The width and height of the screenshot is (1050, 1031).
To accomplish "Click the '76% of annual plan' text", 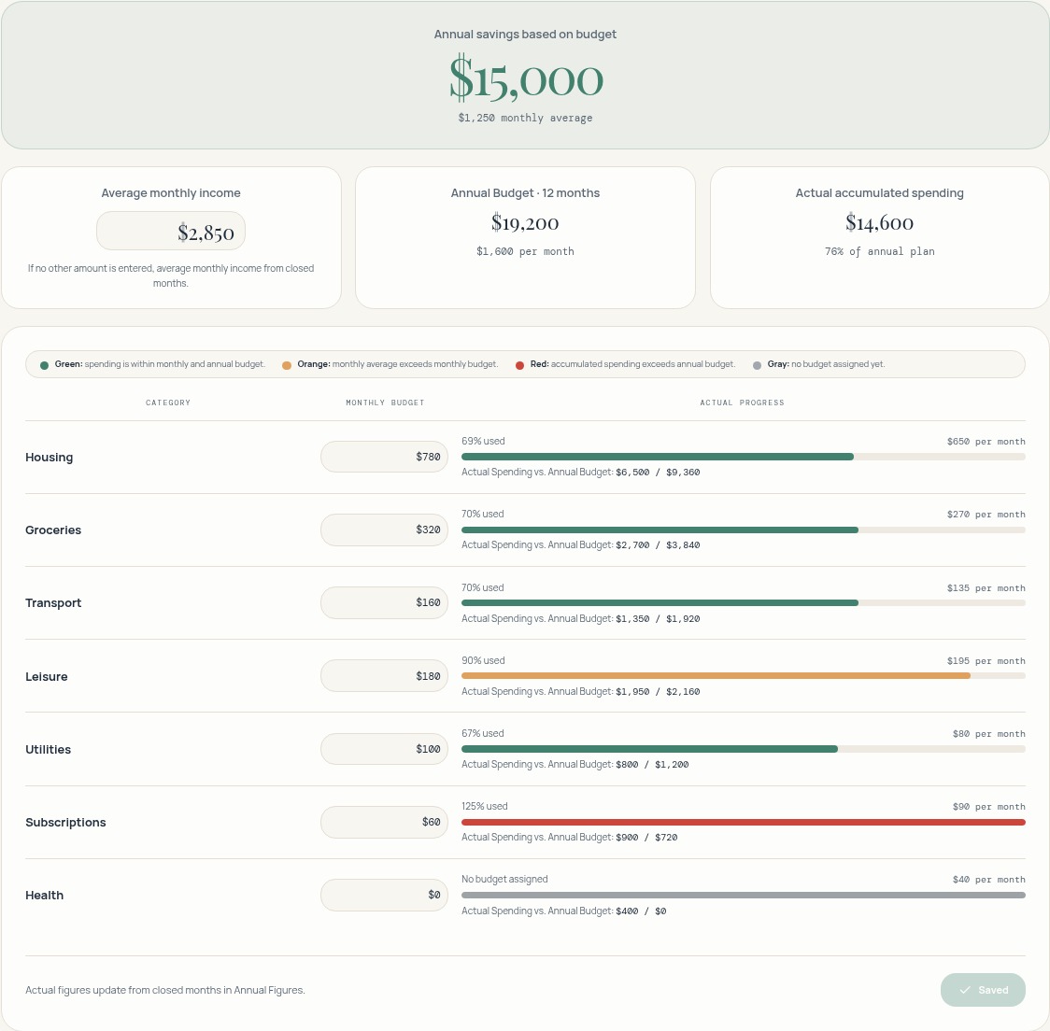I will pyautogui.click(x=879, y=251).
